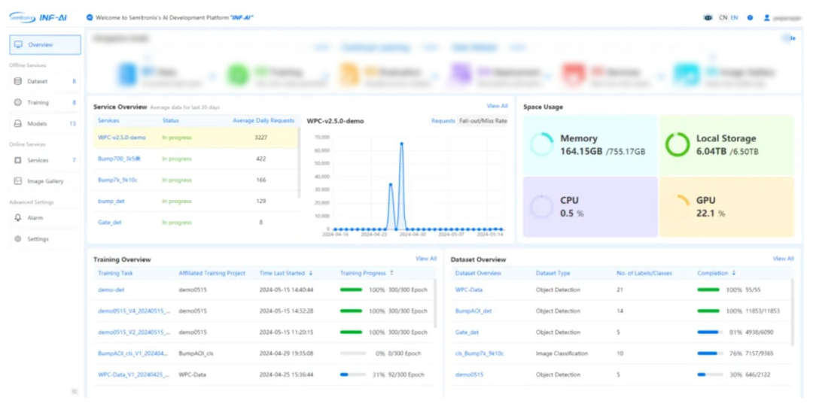Open the Models section icon
This screenshot has height=409, width=813.
(x=18, y=123)
